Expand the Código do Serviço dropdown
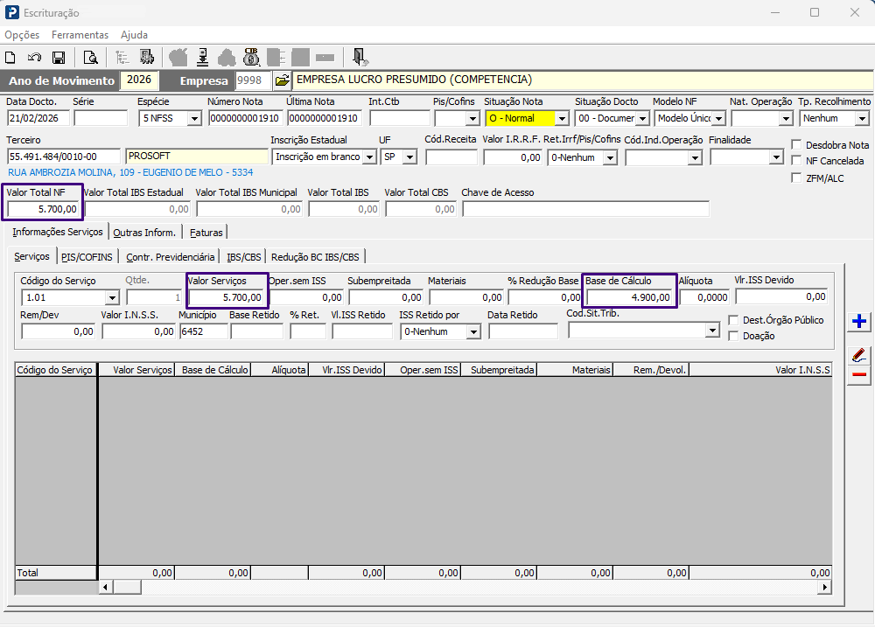This screenshot has width=875, height=627. (112, 298)
